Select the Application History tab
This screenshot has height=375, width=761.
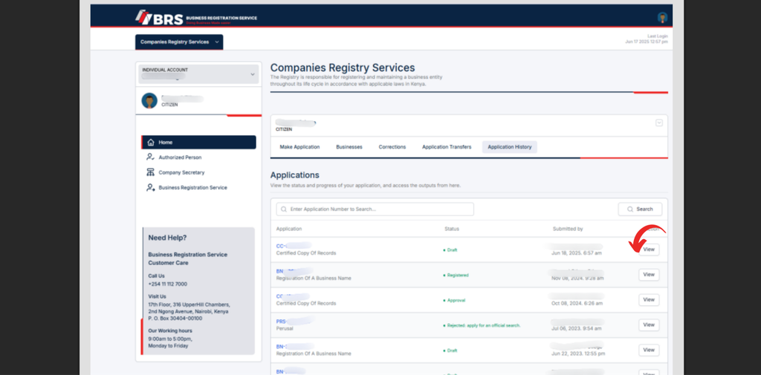click(x=510, y=147)
